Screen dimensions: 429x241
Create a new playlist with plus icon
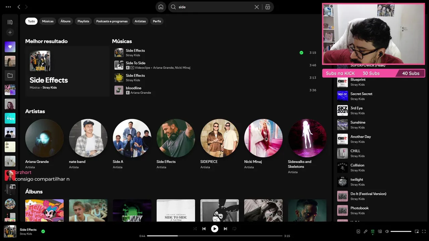pos(10,32)
